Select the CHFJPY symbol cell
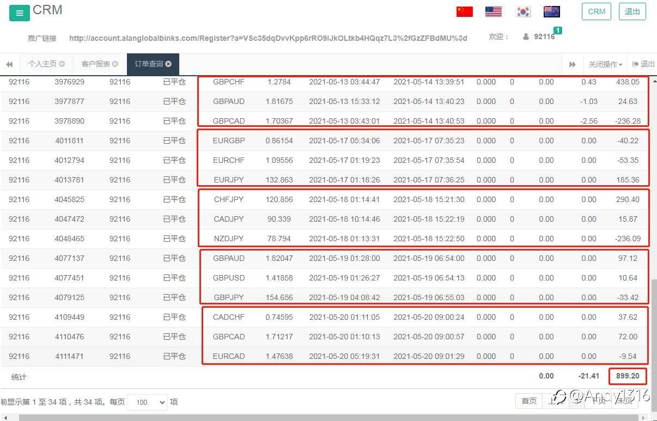 [x=229, y=200]
